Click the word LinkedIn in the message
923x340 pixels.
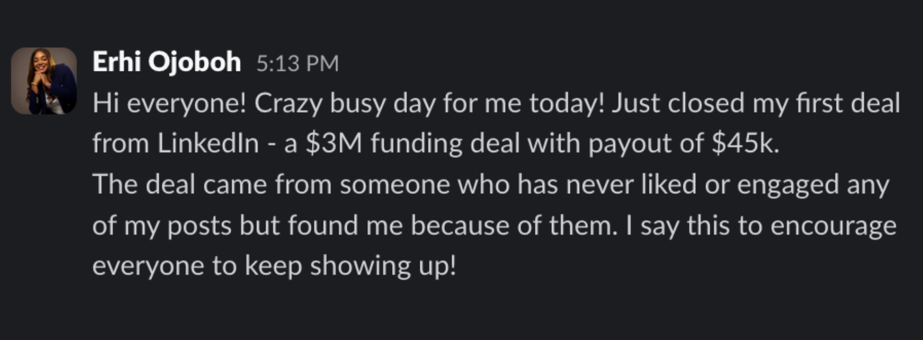(208, 144)
